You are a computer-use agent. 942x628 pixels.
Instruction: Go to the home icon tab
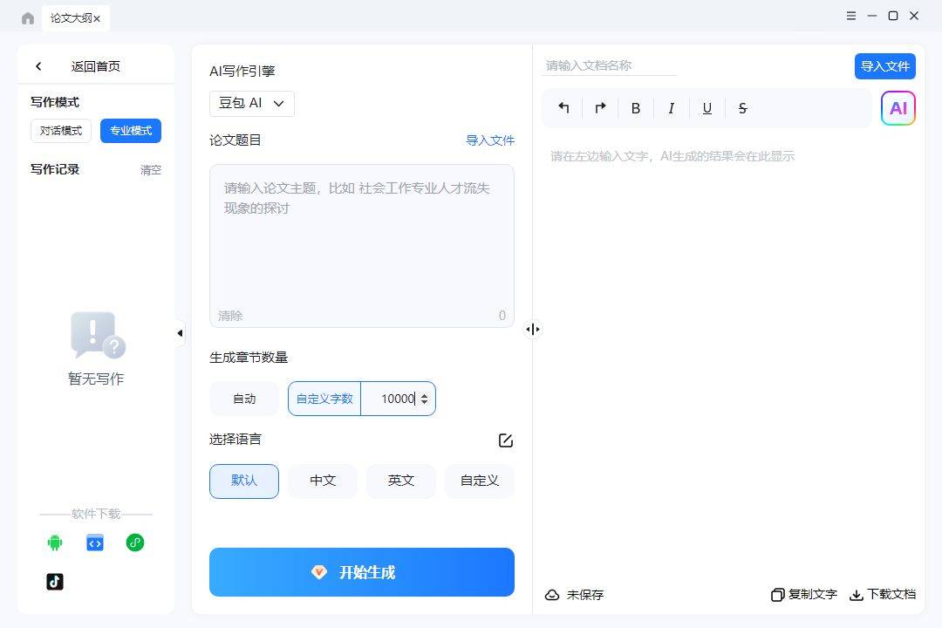point(28,17)
